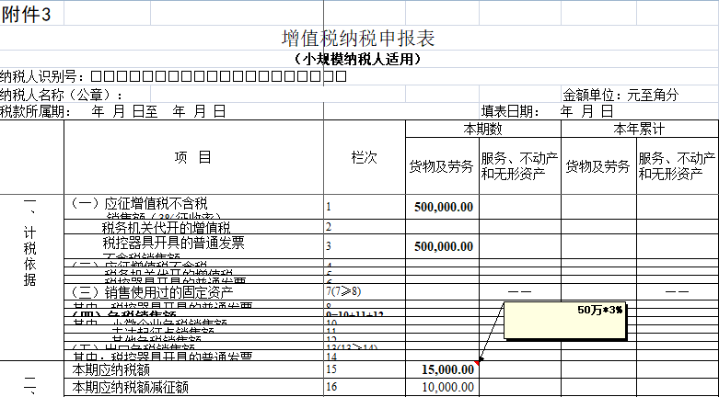
Task: Click the 7(7≥8) 栏次 cell
Action: tap(364, 291)
